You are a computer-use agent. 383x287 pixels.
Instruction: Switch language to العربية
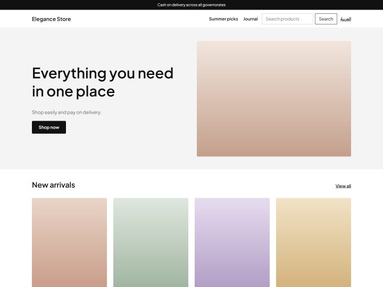346,19
